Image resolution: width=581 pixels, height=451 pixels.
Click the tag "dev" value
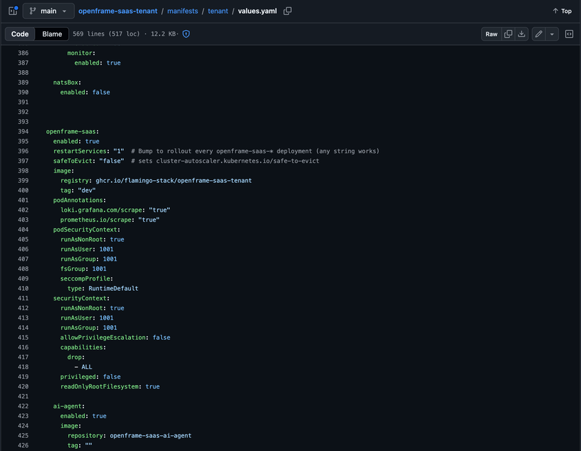pyautogui.click(x=87, y=190)
